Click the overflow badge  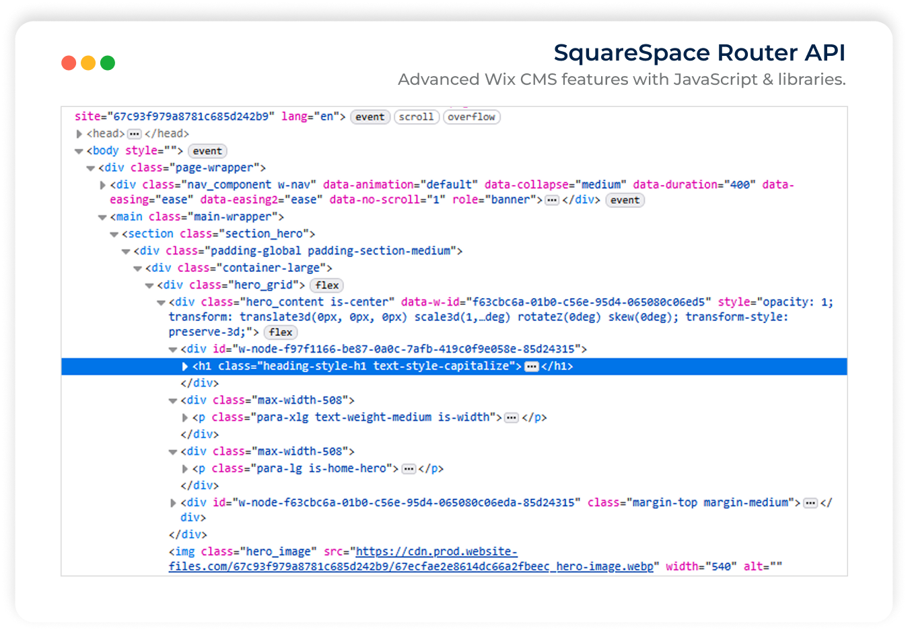click(471, 117)
